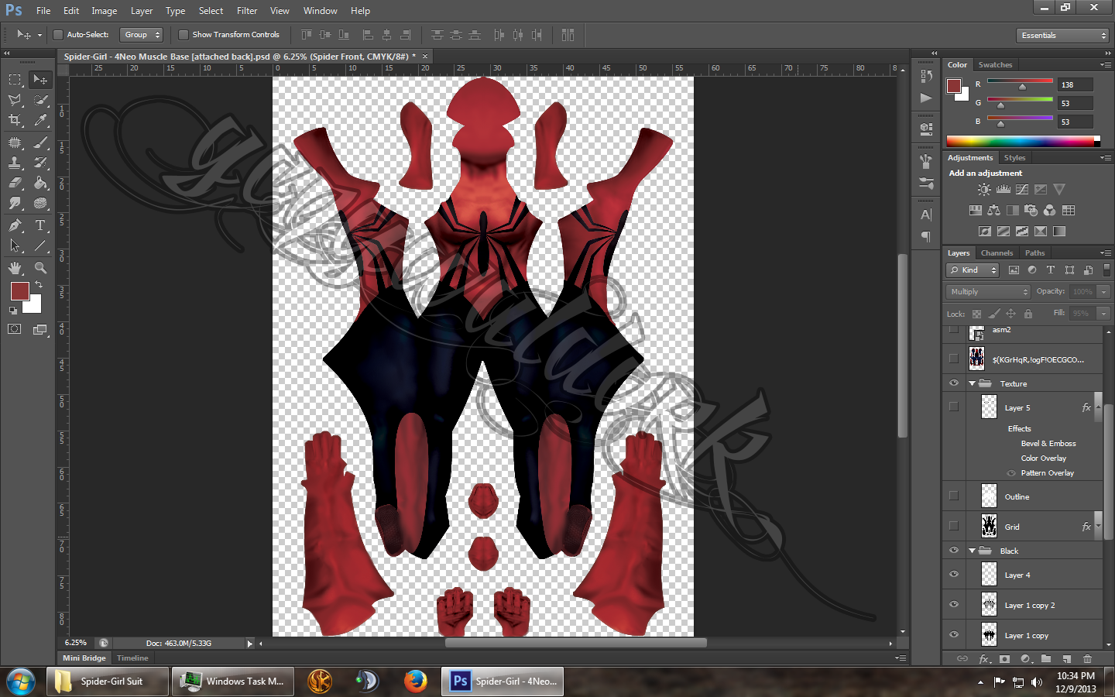Hide the Black group visibility
The width and height of the screenshot is (1115, 697).
[954, 551]
